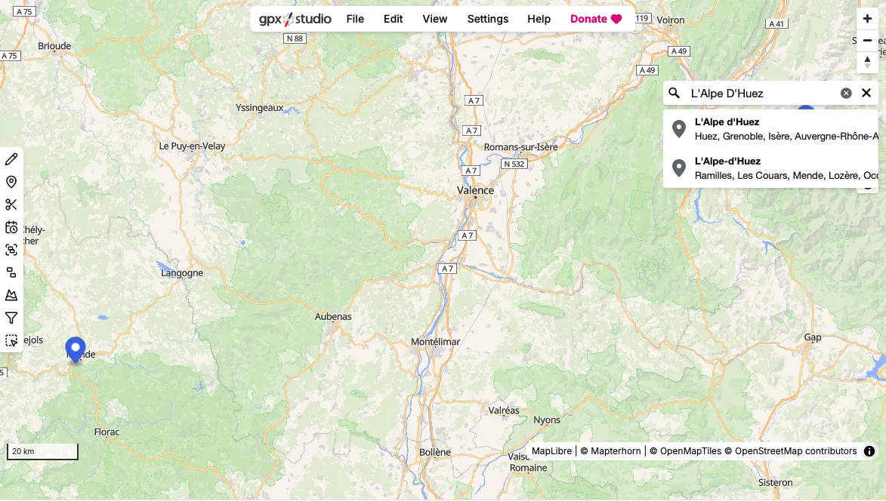Click the Montélimar city label
Viewport: 886px width, 501px height.
click(435, 342)
